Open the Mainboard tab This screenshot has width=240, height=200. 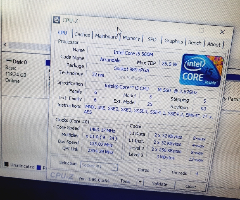point(106,36)
